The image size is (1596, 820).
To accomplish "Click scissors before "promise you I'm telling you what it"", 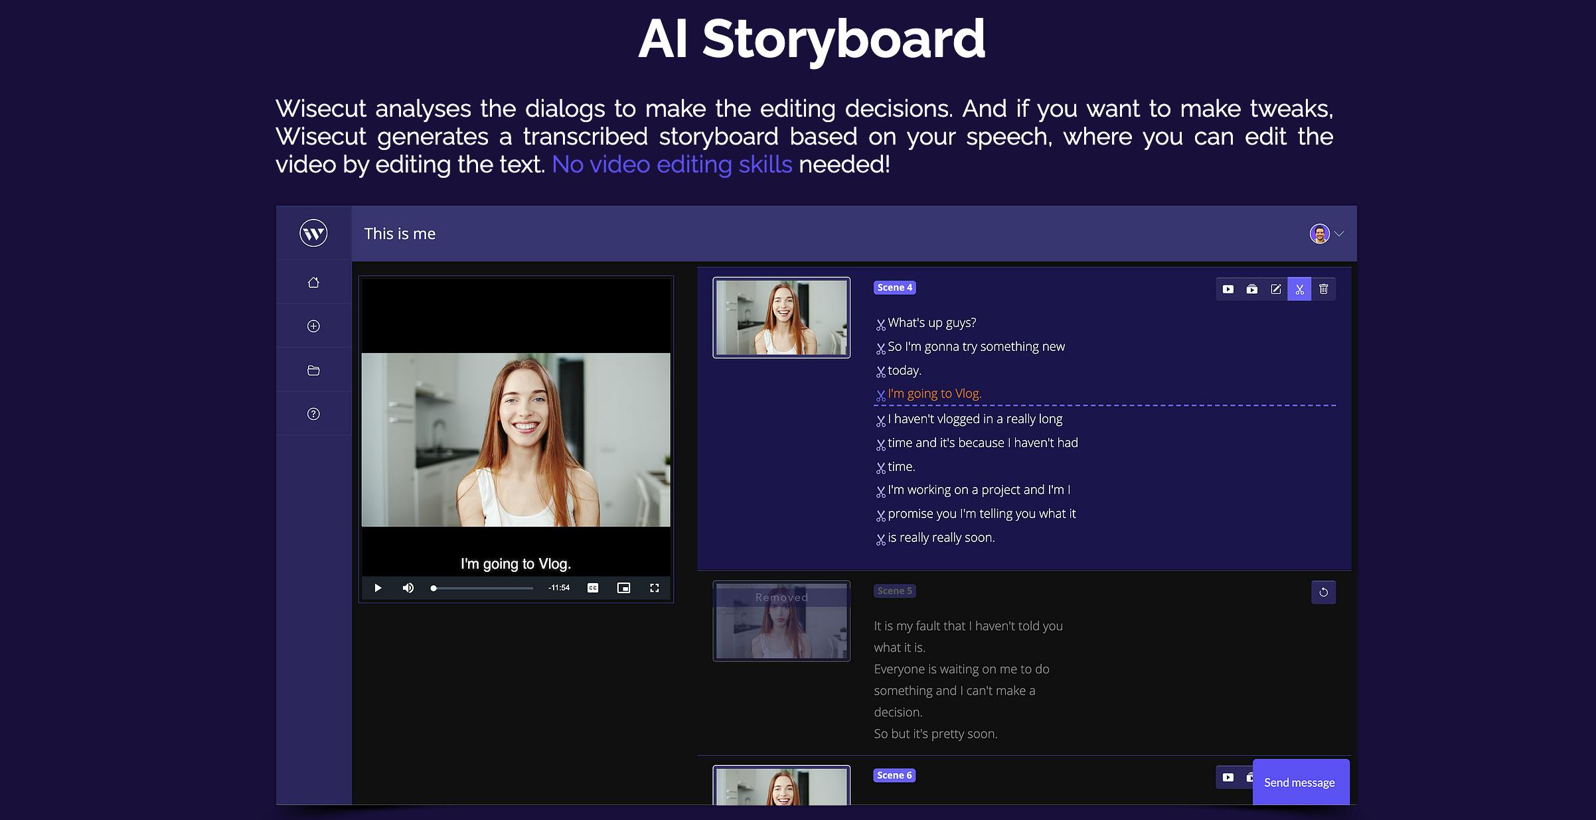I will pos(880,515).
